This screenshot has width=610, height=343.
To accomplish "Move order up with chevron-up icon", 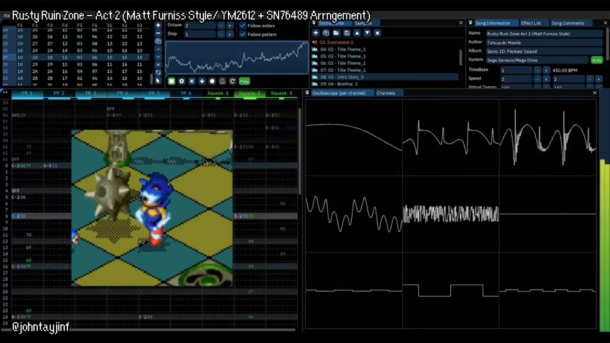I will tap(158, 50).
